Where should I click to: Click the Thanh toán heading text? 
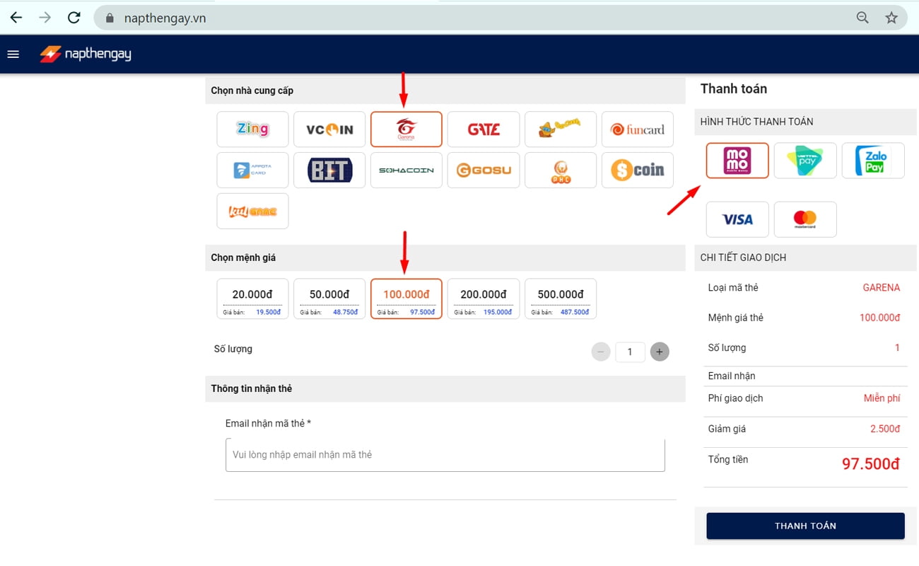pos(734,88)
